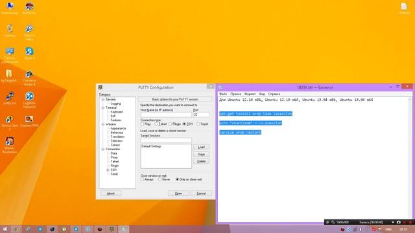Click the Save button in PuTTY
The width and height of the screenshot is (415, 233).
pos(202,154)
